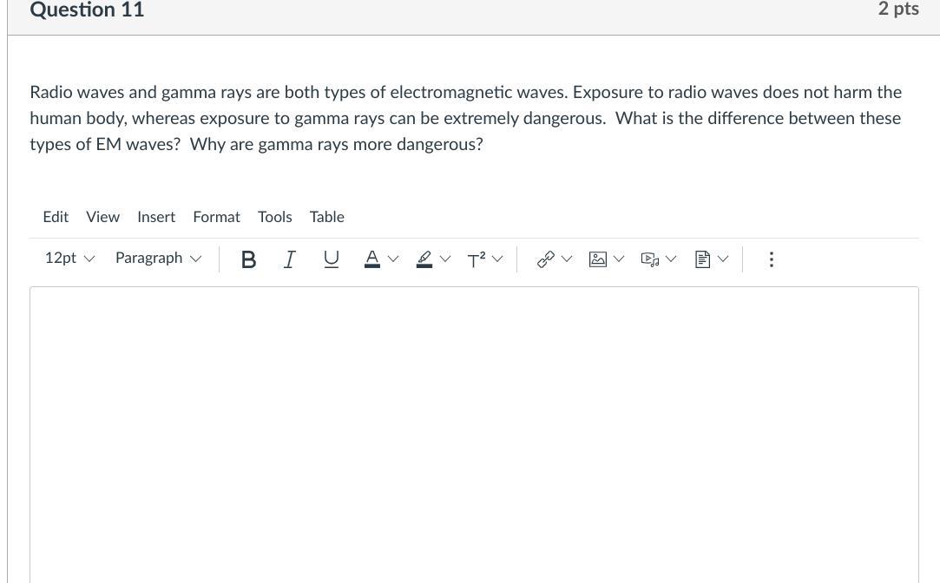Open the Format menu
940x583 pixels.
coord(216,217)
